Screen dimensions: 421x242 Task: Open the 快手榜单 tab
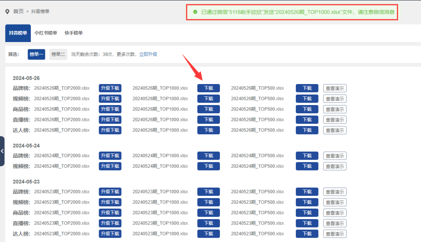pyautogui.click(x=74, y=33)
